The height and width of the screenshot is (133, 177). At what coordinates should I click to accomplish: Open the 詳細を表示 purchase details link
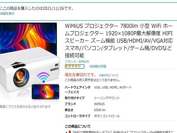[7, 14]
